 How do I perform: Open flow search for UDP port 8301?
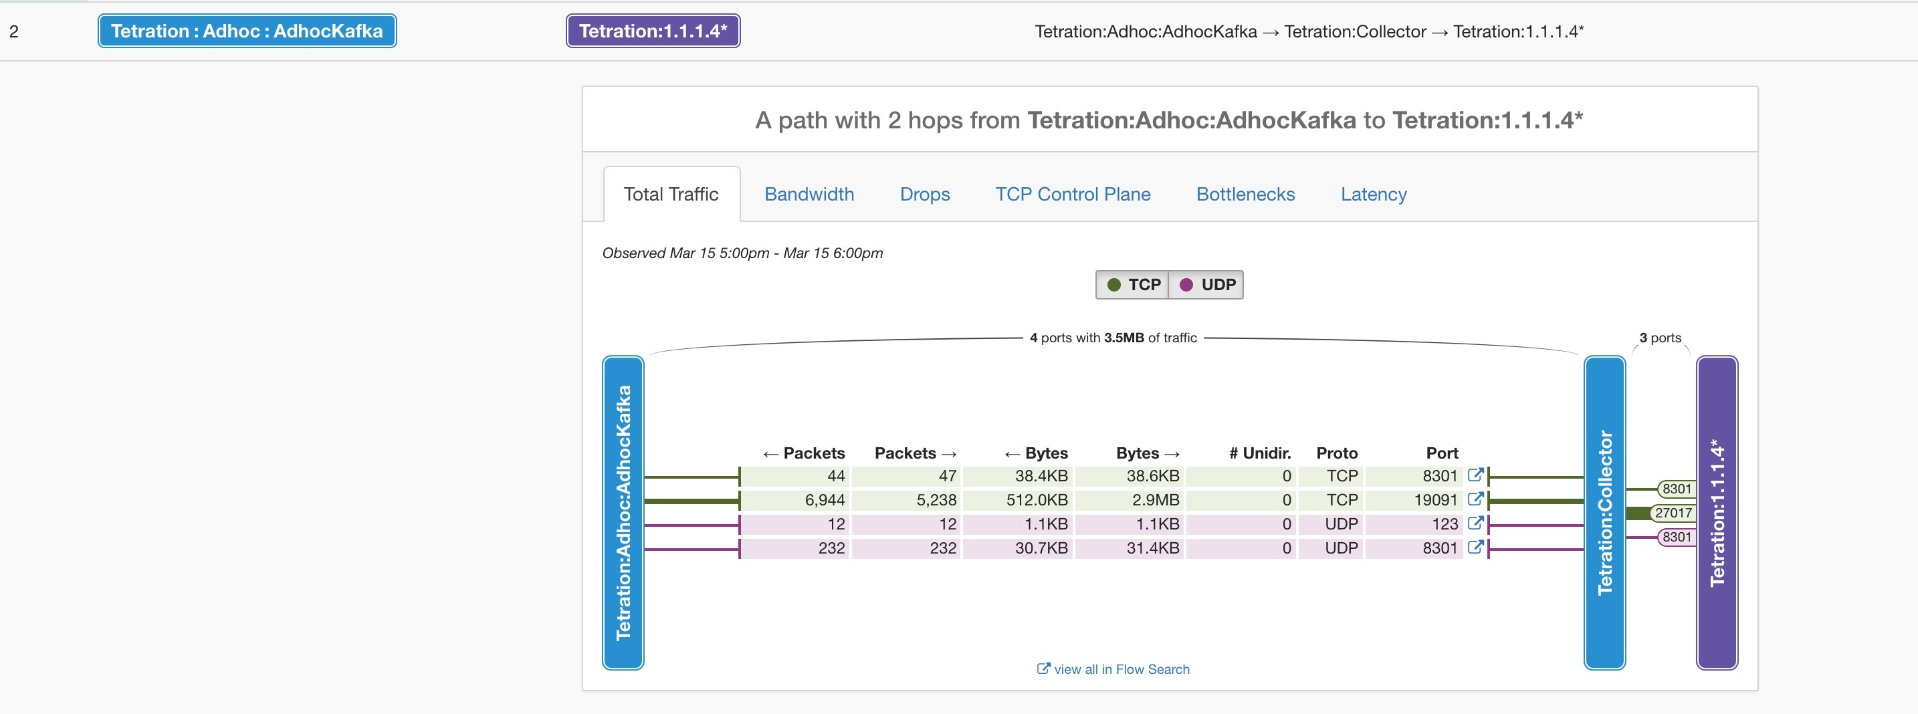pos(1475,548)
